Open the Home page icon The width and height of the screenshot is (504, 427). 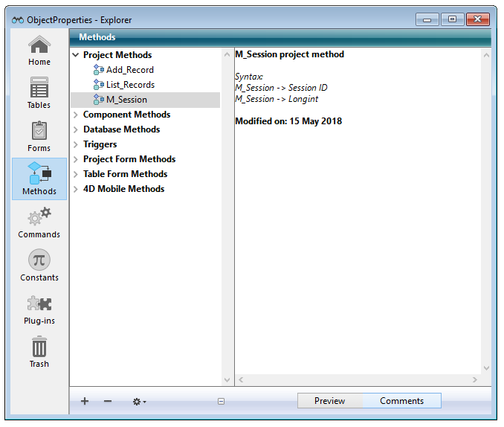coord(39,51)
